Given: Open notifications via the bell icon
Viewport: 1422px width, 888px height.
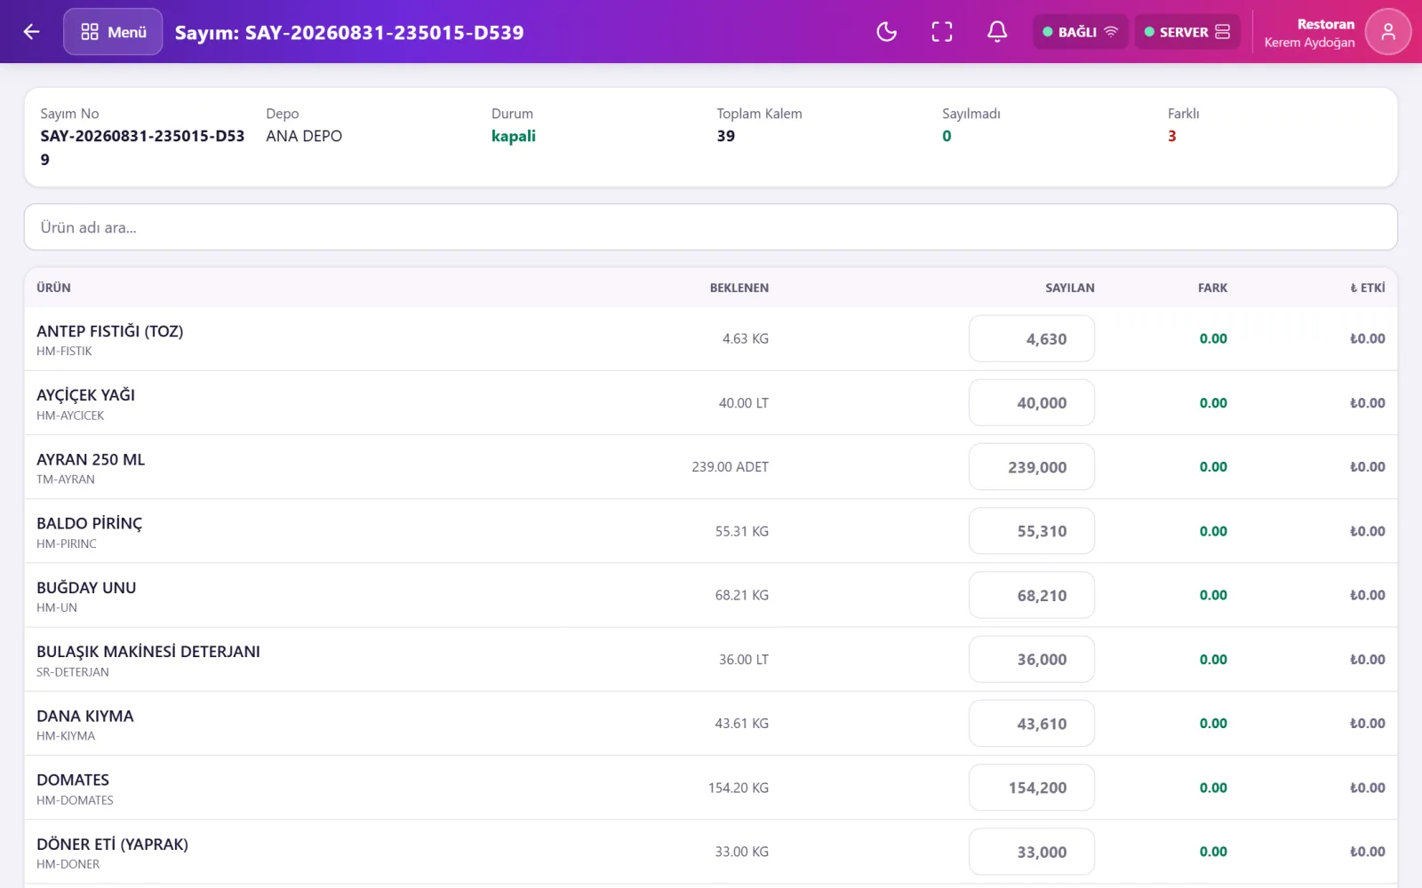Looking at the screenshot, I should pos(997,32).
